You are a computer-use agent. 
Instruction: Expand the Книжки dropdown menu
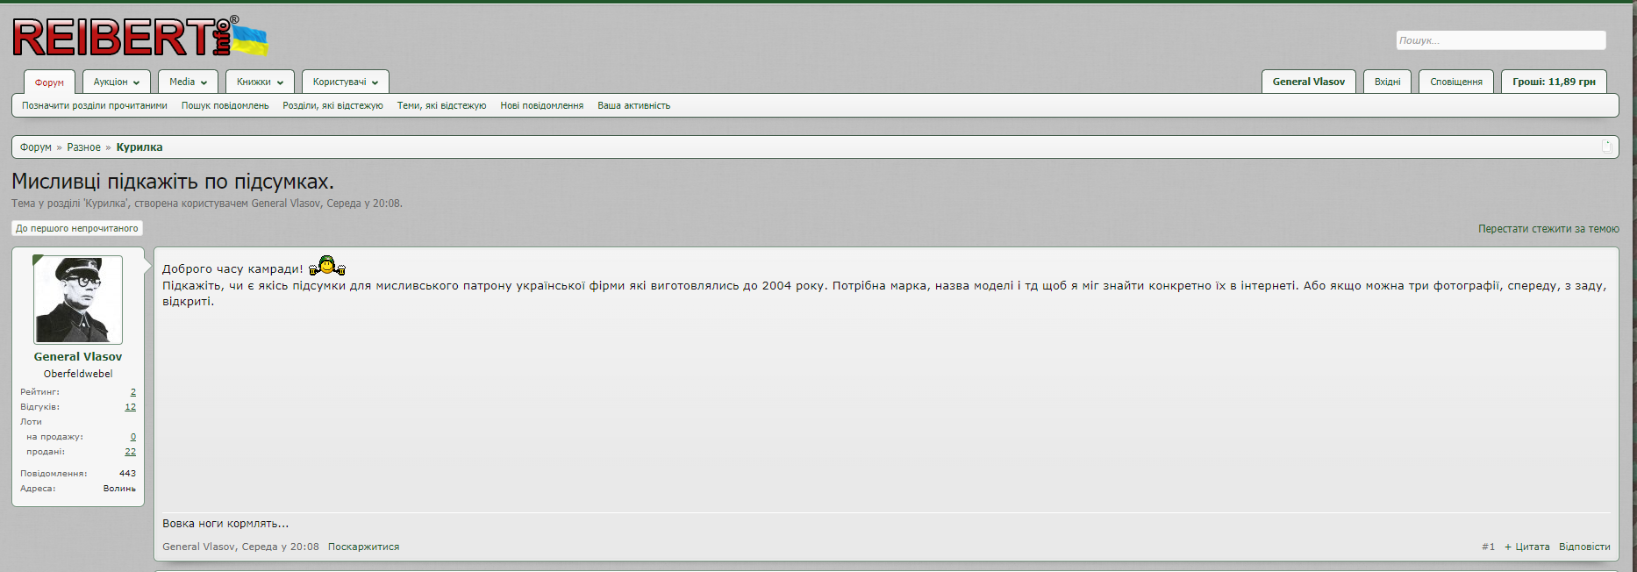pyautogui.click(x=260, y=82)
